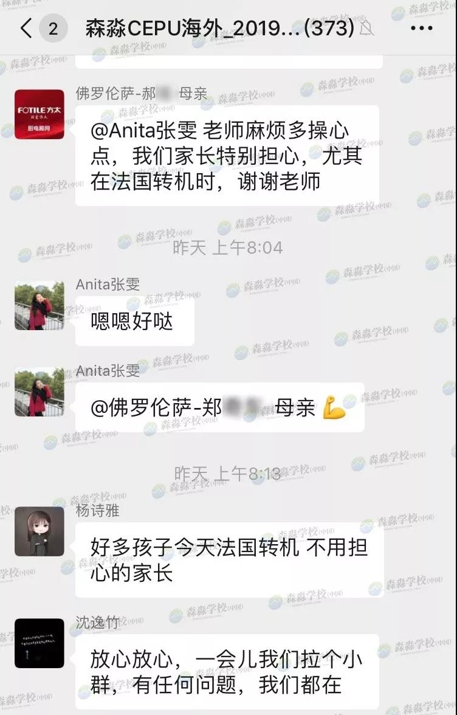Tap the muted bell icon
The image size is (457, 715).
tap(366, 28)
